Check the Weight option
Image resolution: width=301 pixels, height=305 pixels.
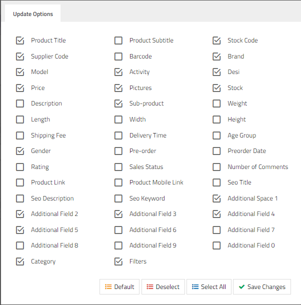click(216, 103)
